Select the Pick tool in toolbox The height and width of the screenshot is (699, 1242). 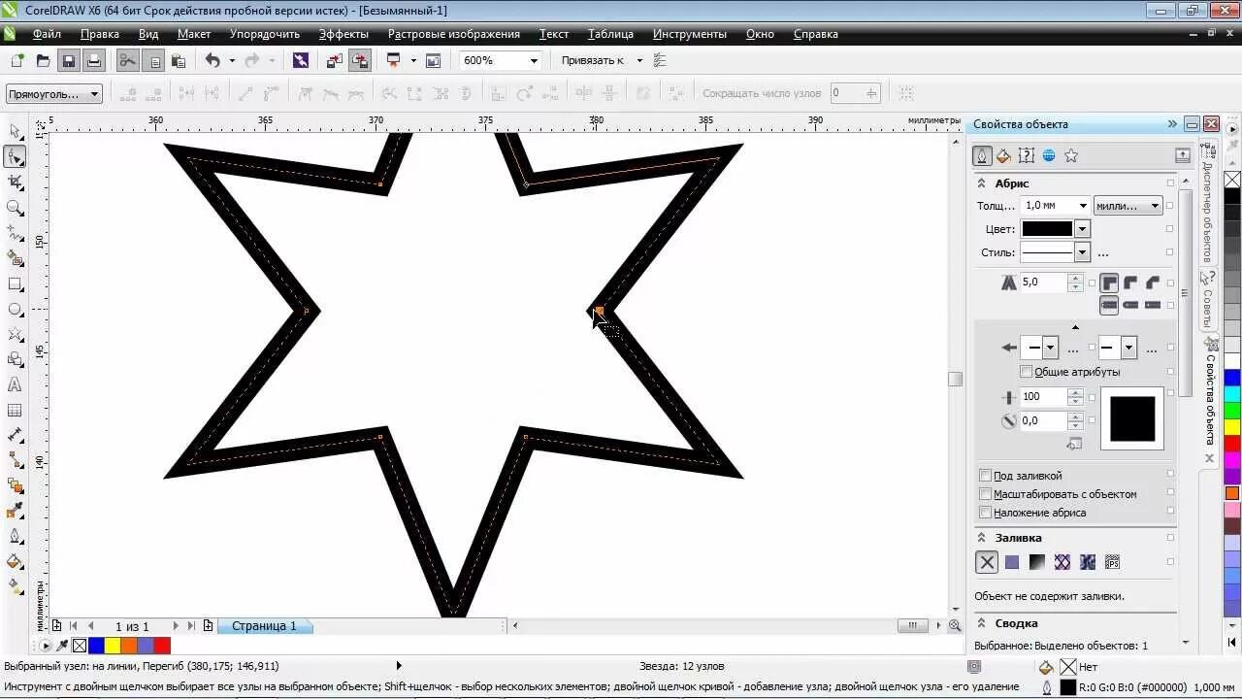(15, 131)
